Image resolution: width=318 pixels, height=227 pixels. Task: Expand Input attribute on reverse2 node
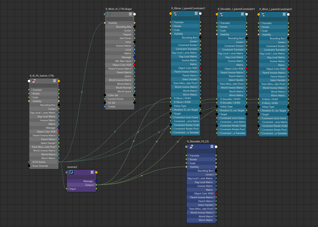pos(69,189)
